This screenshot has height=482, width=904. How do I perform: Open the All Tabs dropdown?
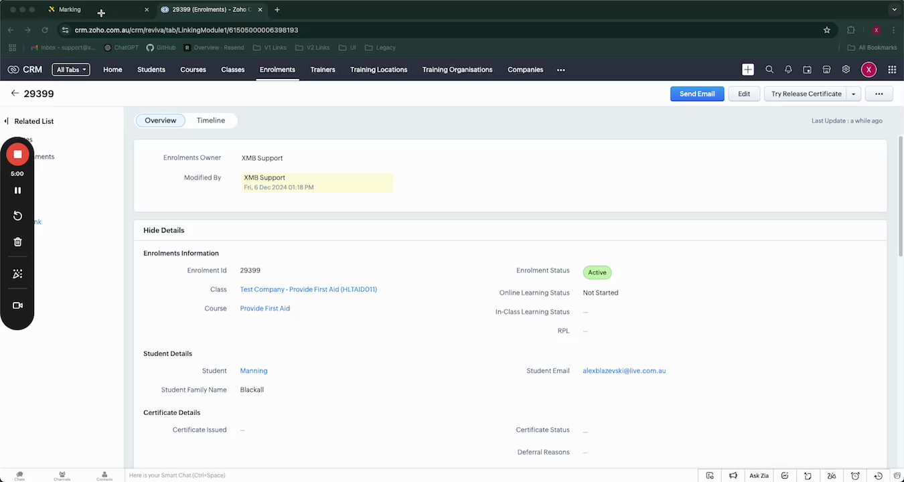pos(70,70)
